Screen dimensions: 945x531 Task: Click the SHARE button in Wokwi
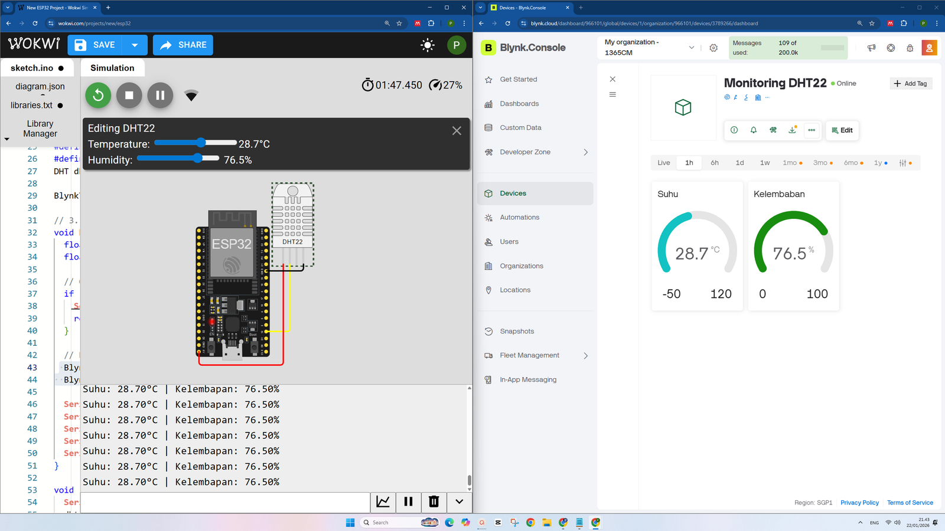click(x=183, y=45)
